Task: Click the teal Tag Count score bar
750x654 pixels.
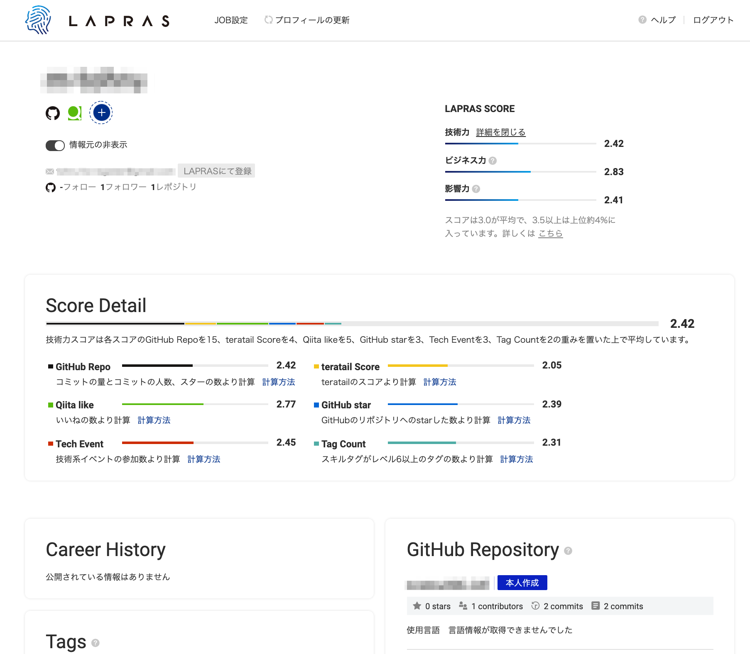Action: [461, 443]
